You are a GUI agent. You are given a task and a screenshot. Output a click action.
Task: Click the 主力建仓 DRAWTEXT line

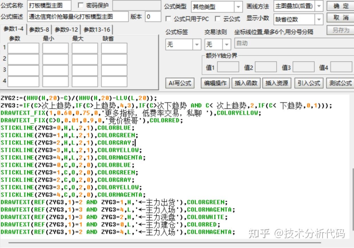(x=111, y=224)
